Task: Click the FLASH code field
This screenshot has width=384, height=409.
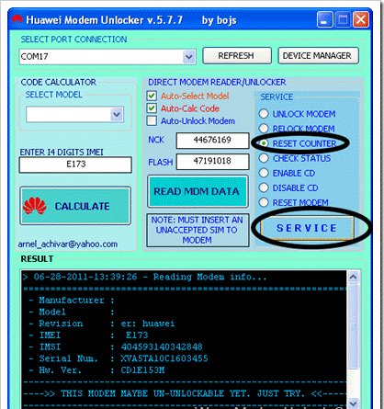Action: [212, 161]
